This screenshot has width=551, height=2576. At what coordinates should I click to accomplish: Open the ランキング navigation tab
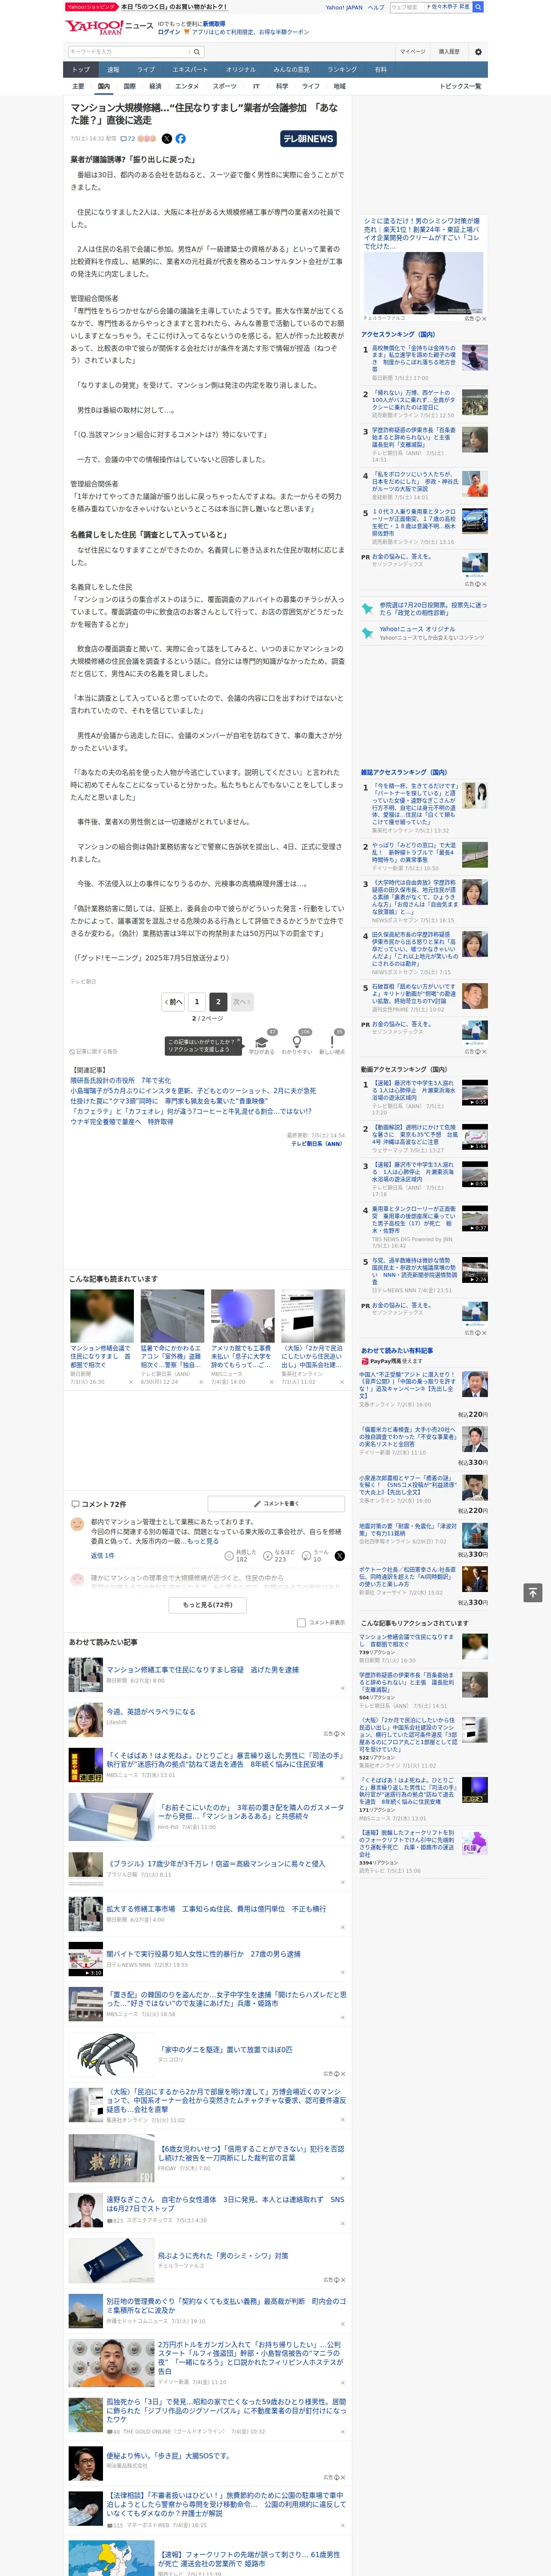pos(342,70)
